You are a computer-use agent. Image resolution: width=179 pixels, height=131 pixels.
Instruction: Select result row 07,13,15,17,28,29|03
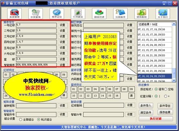click(x=155, y=35)
